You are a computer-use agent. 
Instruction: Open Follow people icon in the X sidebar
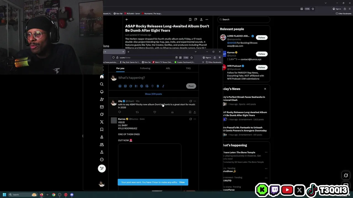click(102, 99)
